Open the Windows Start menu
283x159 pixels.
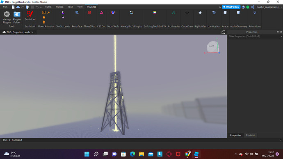click(x=87, y=154)
